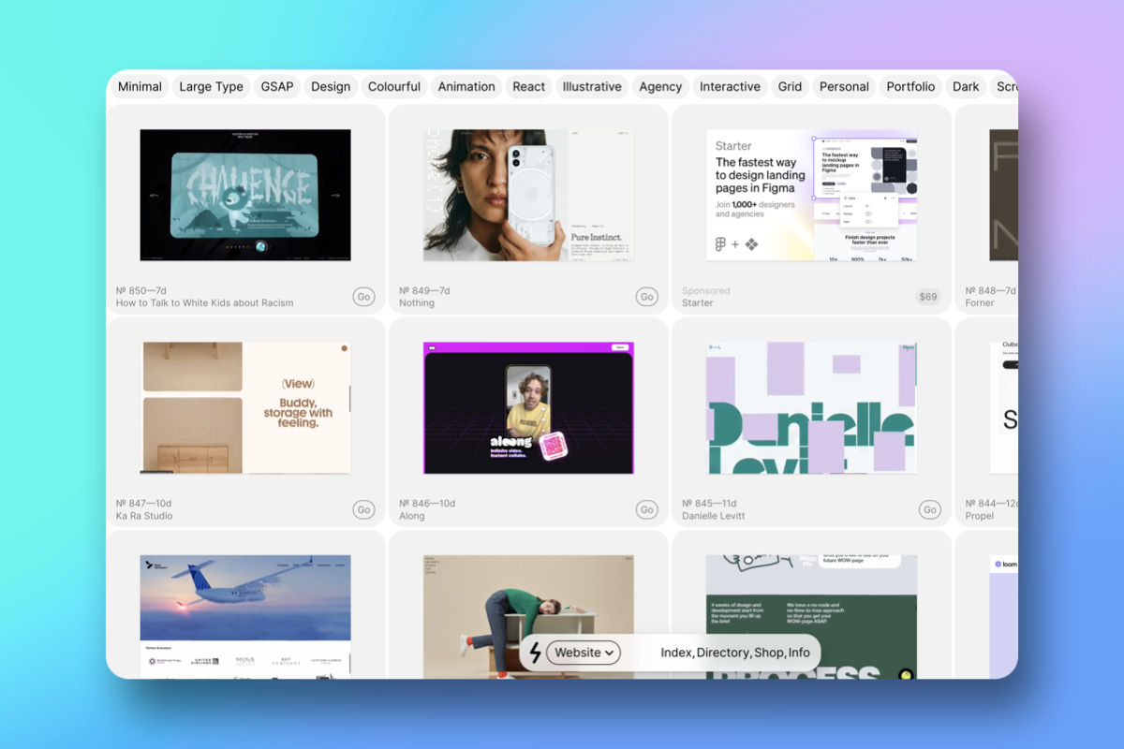The height and width of the screenshot is (749, 1124).
Task: Click the '№ 848—7d' label
Action: pos(990,291)
